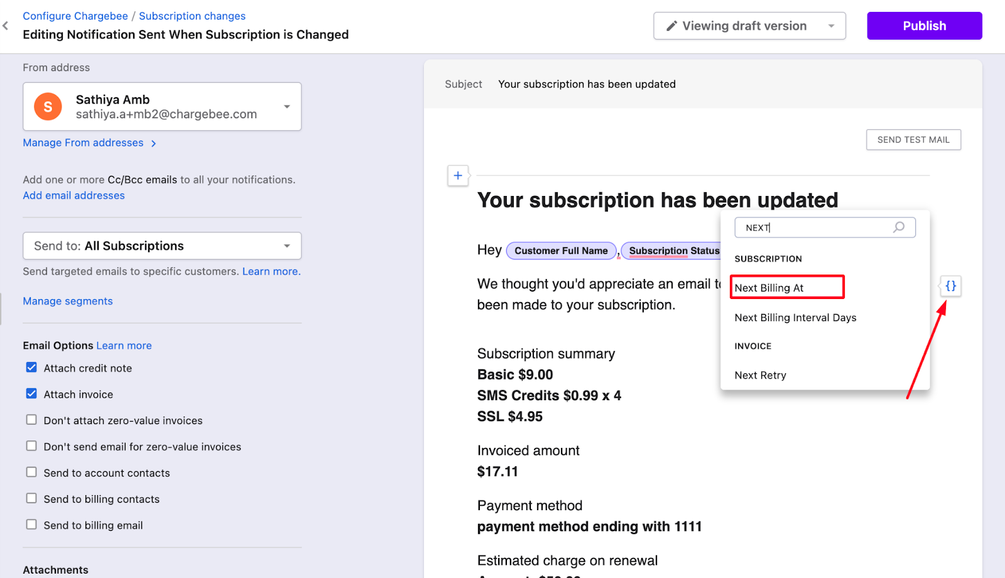Open the Manage segments link

coord(67,301)
